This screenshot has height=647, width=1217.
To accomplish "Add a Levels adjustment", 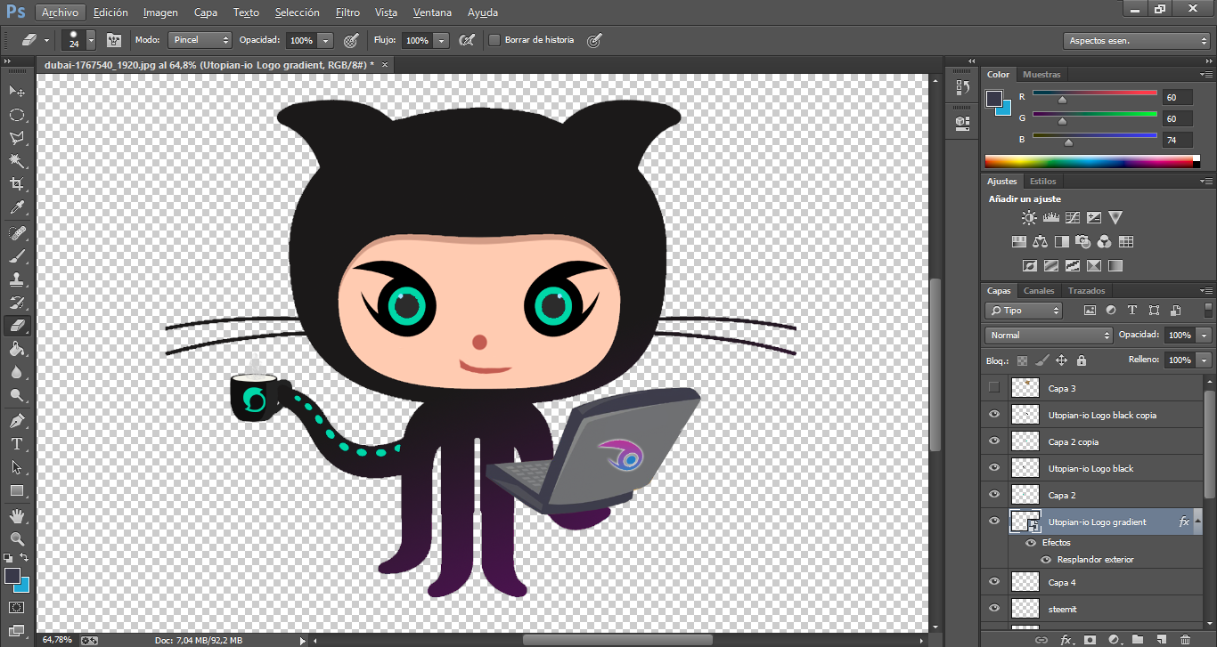I will pyautogui.click(x=1050, y=217).
